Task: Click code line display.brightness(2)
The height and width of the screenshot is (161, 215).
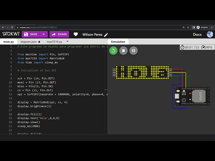Action: (34, 106)
